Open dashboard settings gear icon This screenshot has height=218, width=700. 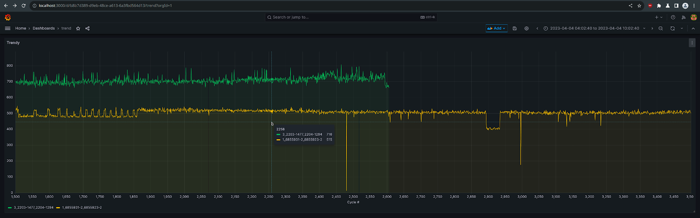point(526,28)
